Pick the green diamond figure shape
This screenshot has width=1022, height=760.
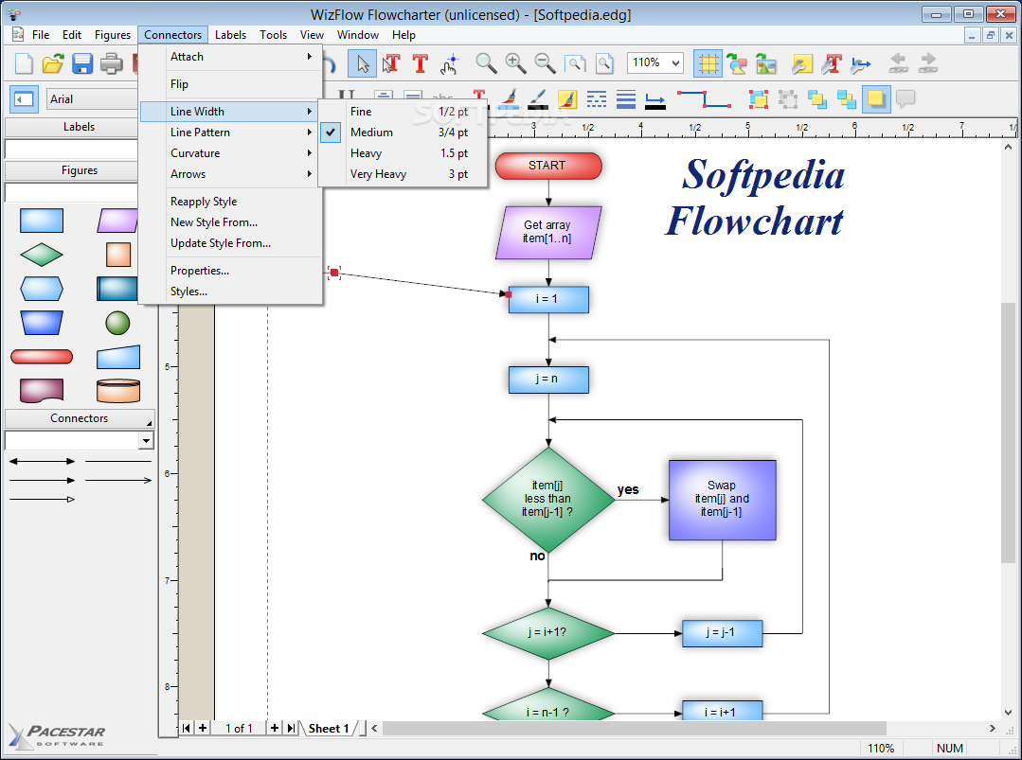point(42,255)
